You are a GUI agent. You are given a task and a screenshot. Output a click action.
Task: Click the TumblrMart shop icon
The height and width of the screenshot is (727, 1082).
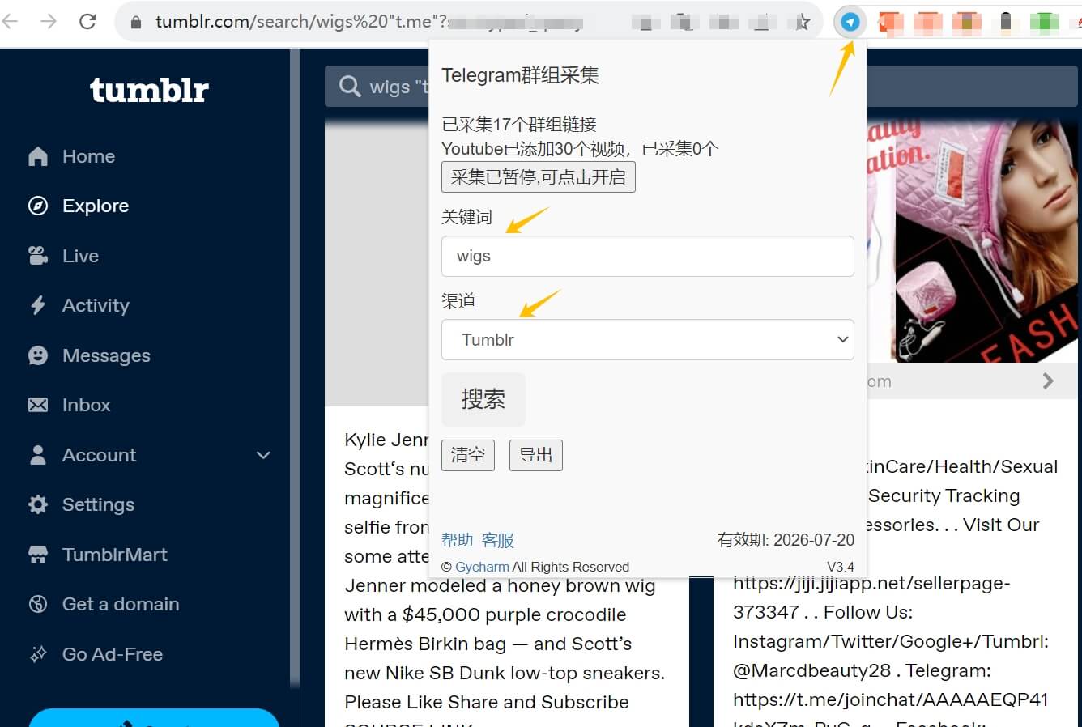pos(38,555)
